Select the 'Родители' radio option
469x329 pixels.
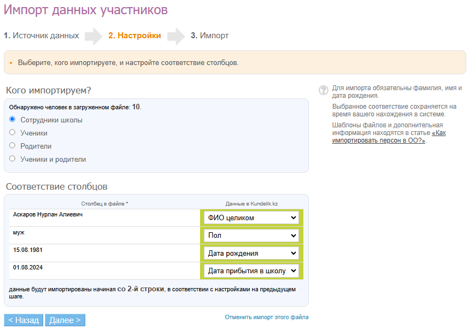click(13, 146)
